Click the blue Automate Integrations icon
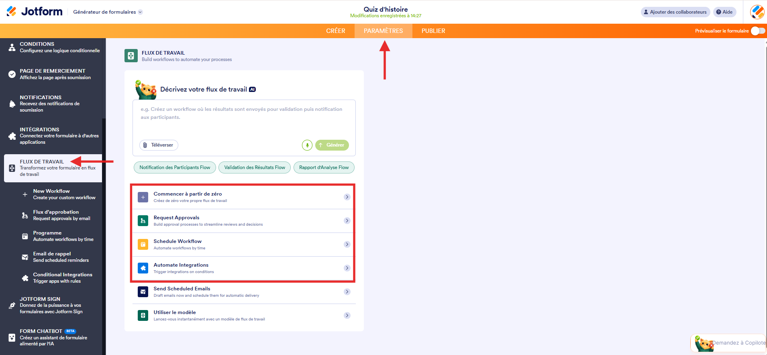Image resolution: width=767 pixels, height=355 pixels. tap(143, 268)
